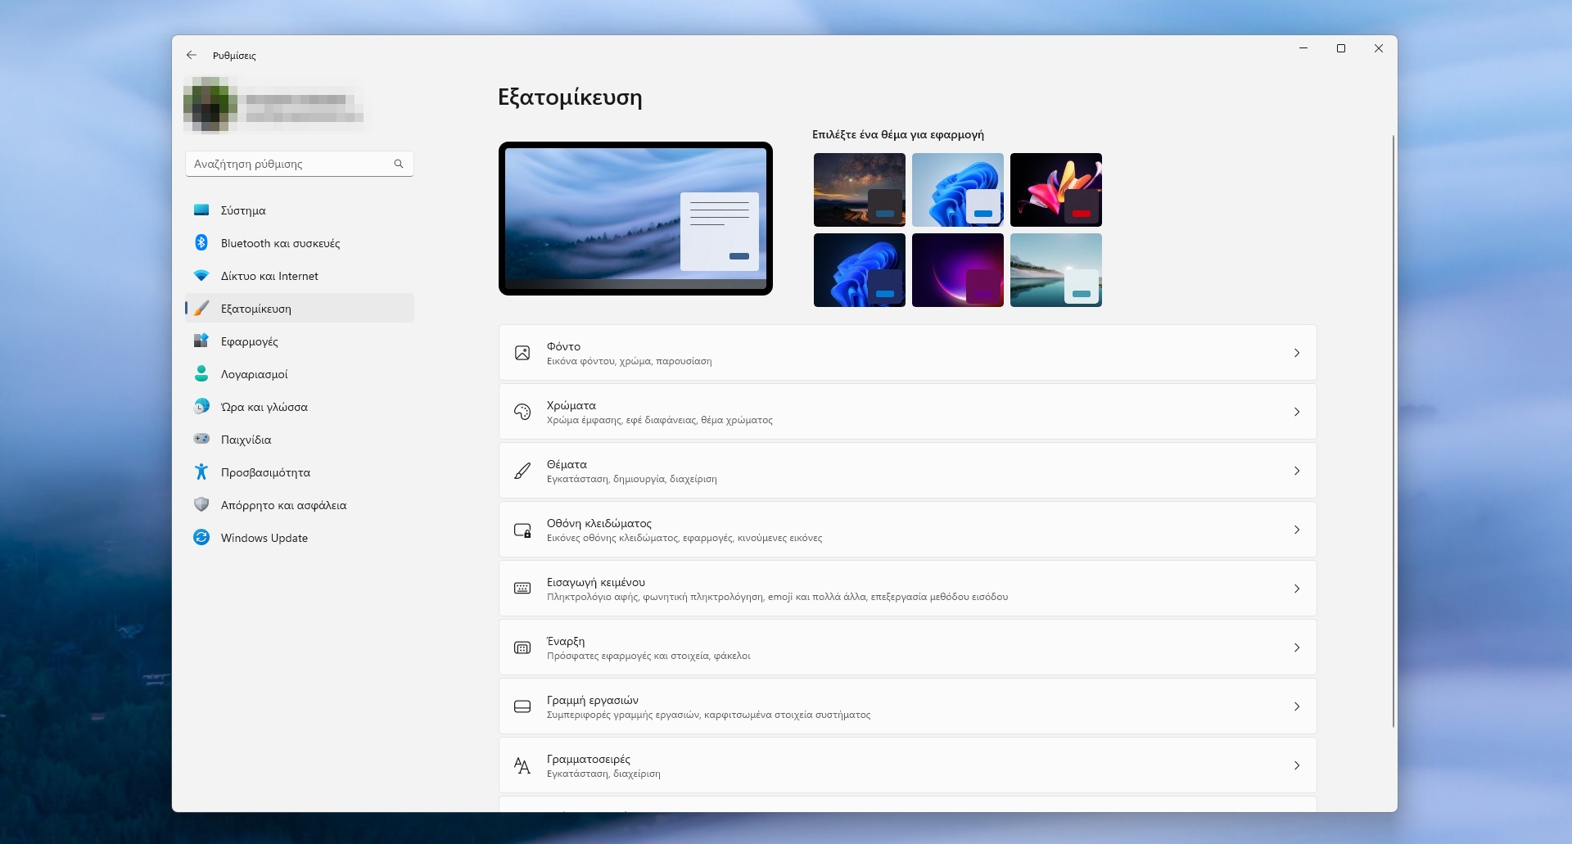Click the Bluetooth icon in sidebar
Image resolution: width=1572 pixels, height=844 pixels.
[x=201, y=243]
